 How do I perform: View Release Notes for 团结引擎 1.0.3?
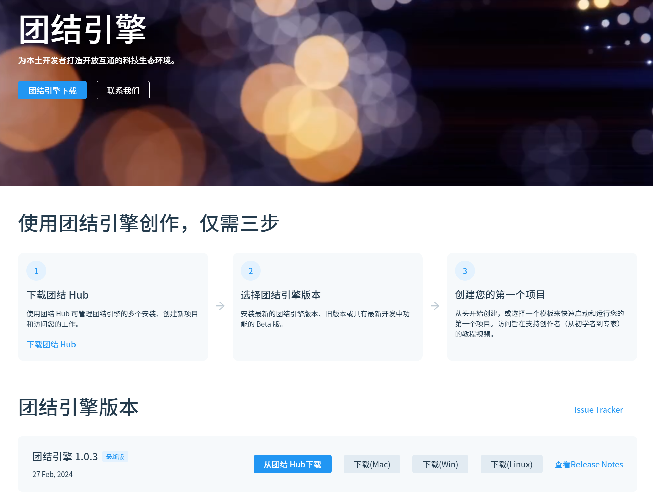(x=589, y=464)
